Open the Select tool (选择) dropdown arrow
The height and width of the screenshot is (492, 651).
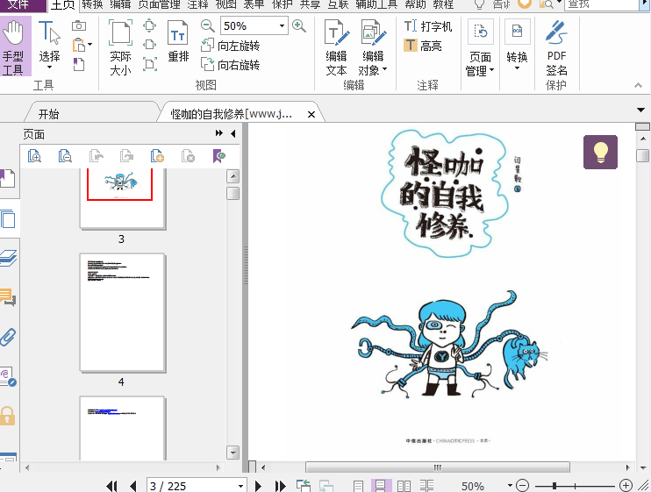(x=49, y=68)
